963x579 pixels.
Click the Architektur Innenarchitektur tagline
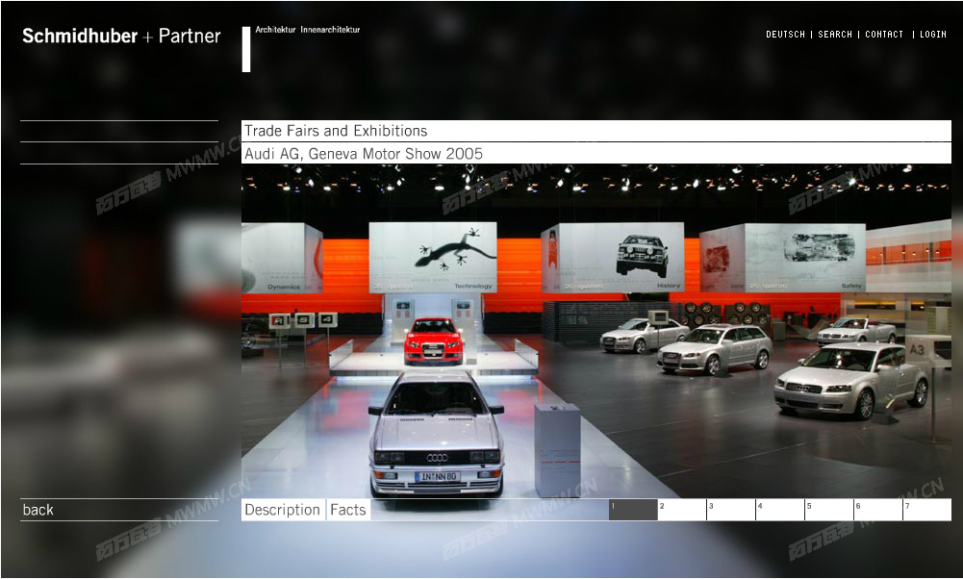click(x=308, y=30)
